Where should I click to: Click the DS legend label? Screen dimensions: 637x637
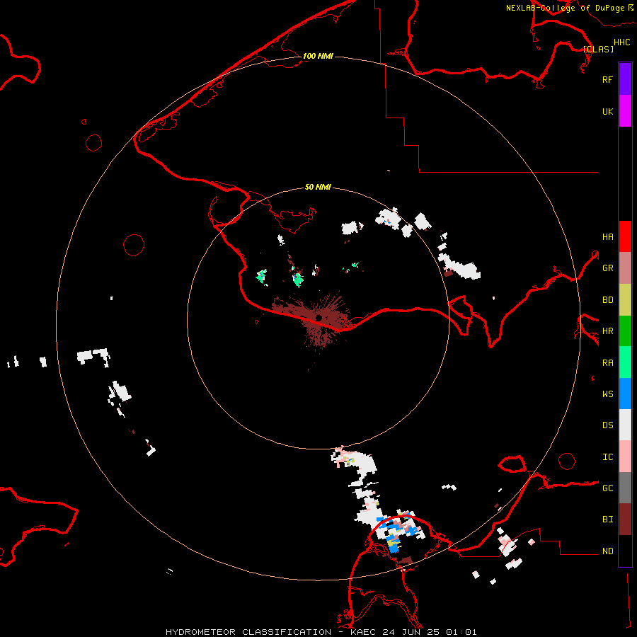pyautogui.click(x=607, y=425)
